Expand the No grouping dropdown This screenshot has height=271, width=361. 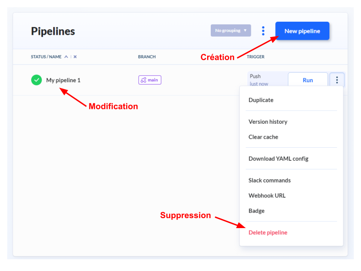click(x=231, y=31)
